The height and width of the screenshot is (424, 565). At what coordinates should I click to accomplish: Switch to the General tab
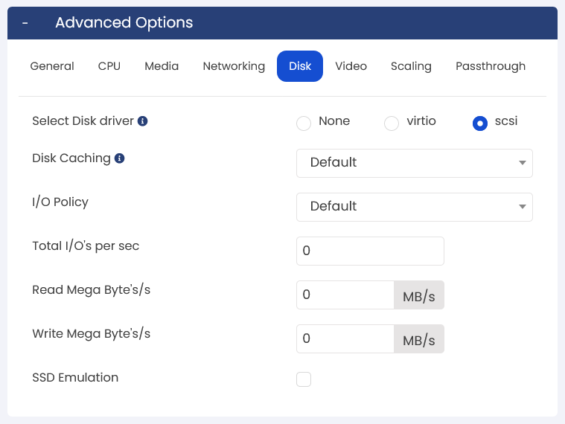[52, 66]
